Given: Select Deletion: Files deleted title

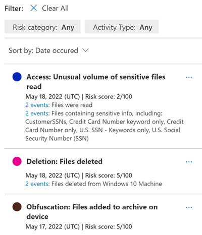Looking at the screenshot, I should pos(65,161).
